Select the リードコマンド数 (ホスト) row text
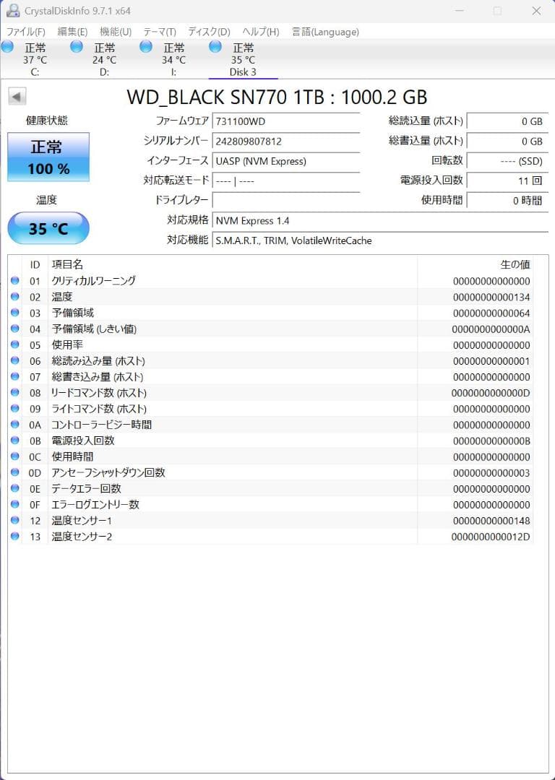The width and height of the screenshot is (555, 780). 98,393
